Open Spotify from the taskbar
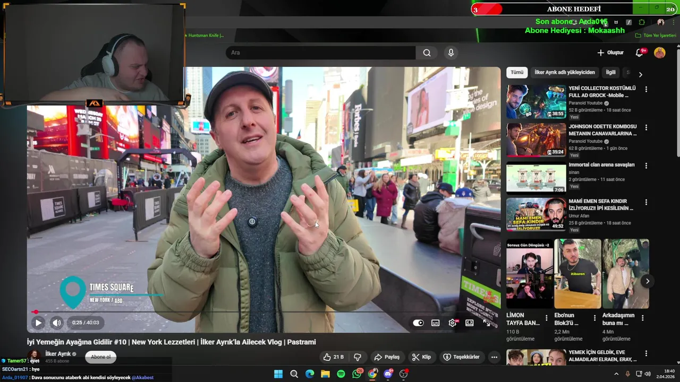The height and width of the screenshot is (382, 680). click(341, 374)
